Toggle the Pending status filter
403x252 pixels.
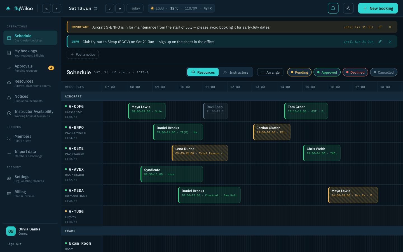click(x=299, y=72)
